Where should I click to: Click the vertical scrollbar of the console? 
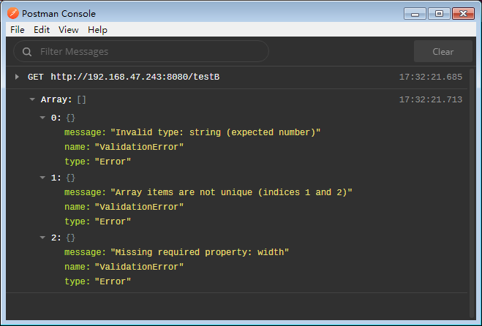472,194
